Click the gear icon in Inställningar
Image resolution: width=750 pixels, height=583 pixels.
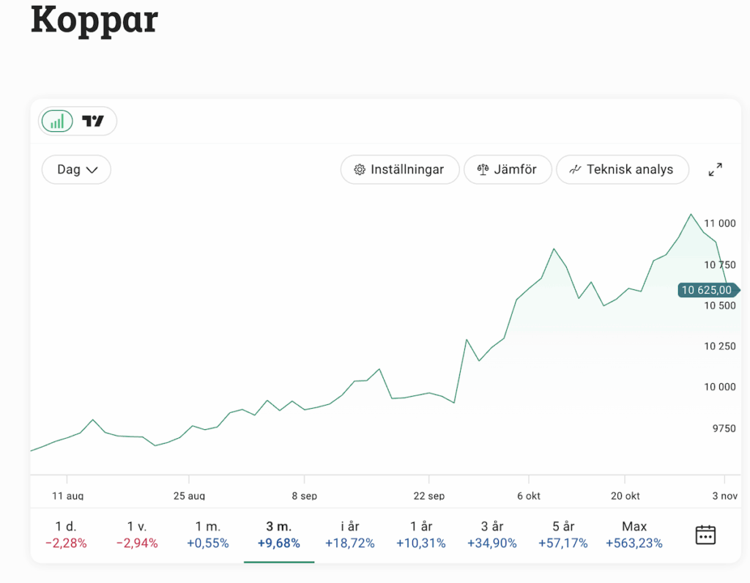[x=360, y=169]
